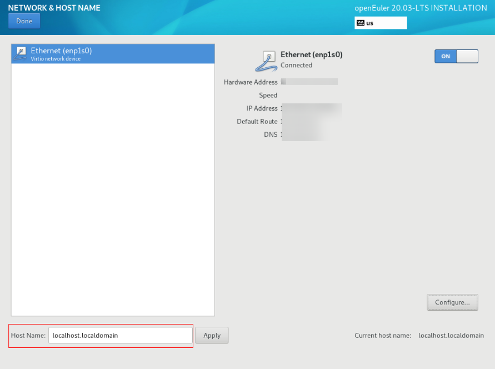Click the Default Route label
This screenshot has width=495, height=369.
(257, 122)
